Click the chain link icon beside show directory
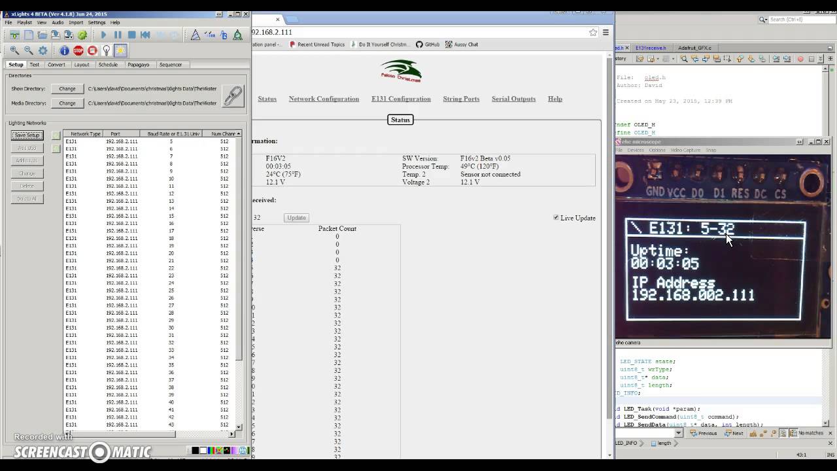Image resolution: width=837 pixels, height=471 pixels. click(233, 96)
